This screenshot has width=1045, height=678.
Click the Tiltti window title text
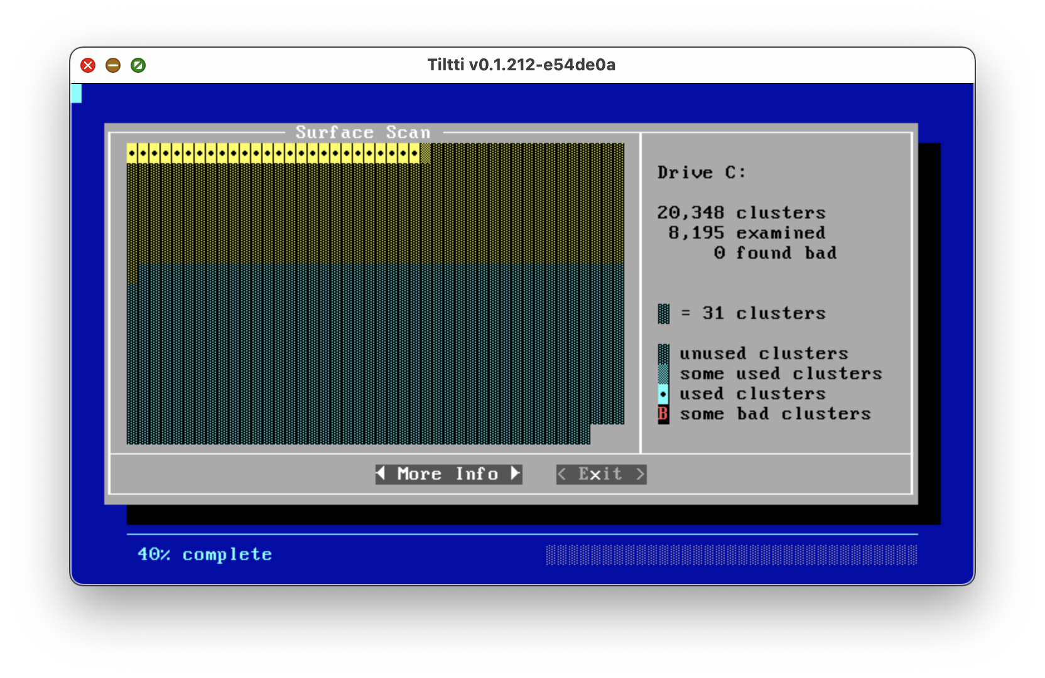[521, 65]
